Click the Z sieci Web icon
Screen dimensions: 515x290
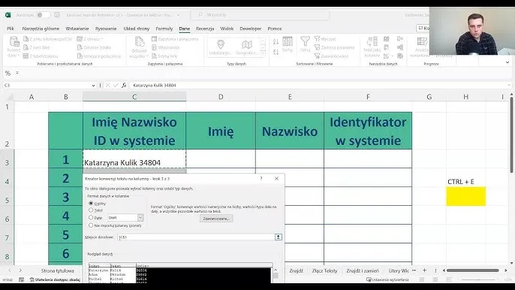click(x=26, y=47)
